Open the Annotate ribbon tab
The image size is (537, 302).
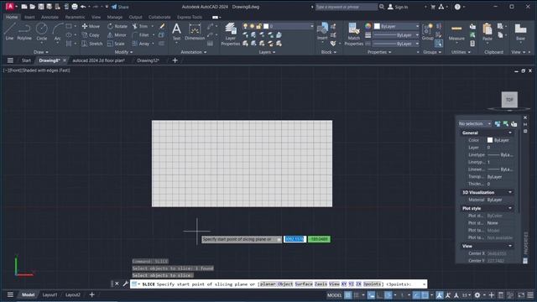[50, 17]
